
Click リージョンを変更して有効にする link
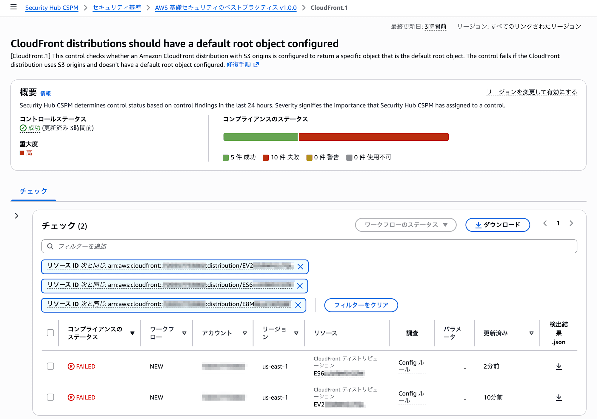coord(532,92)
